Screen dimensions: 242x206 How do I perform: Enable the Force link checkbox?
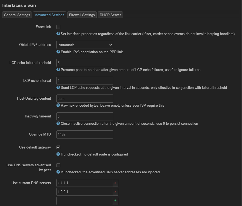[x=58, y=27]
